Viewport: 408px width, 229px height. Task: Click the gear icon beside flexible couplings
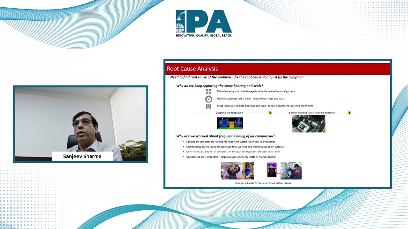click(208, 99)
